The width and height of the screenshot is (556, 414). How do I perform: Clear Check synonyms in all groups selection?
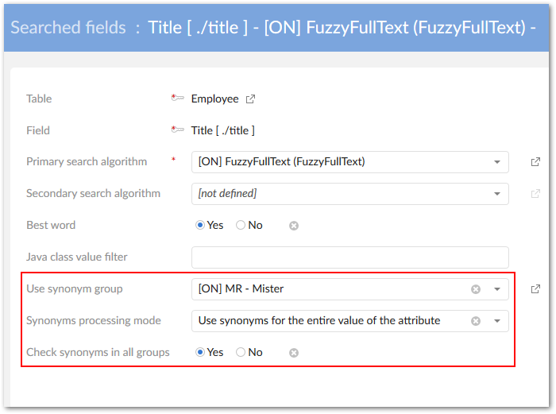tap(294, 353)
